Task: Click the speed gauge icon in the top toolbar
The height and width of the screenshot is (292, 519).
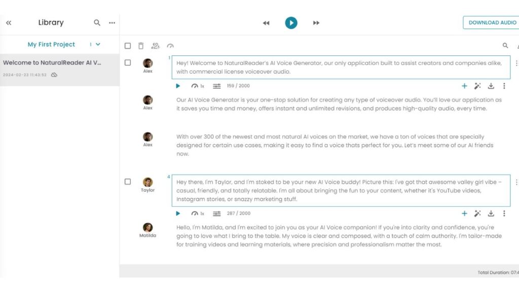Action: coord(170,46)
